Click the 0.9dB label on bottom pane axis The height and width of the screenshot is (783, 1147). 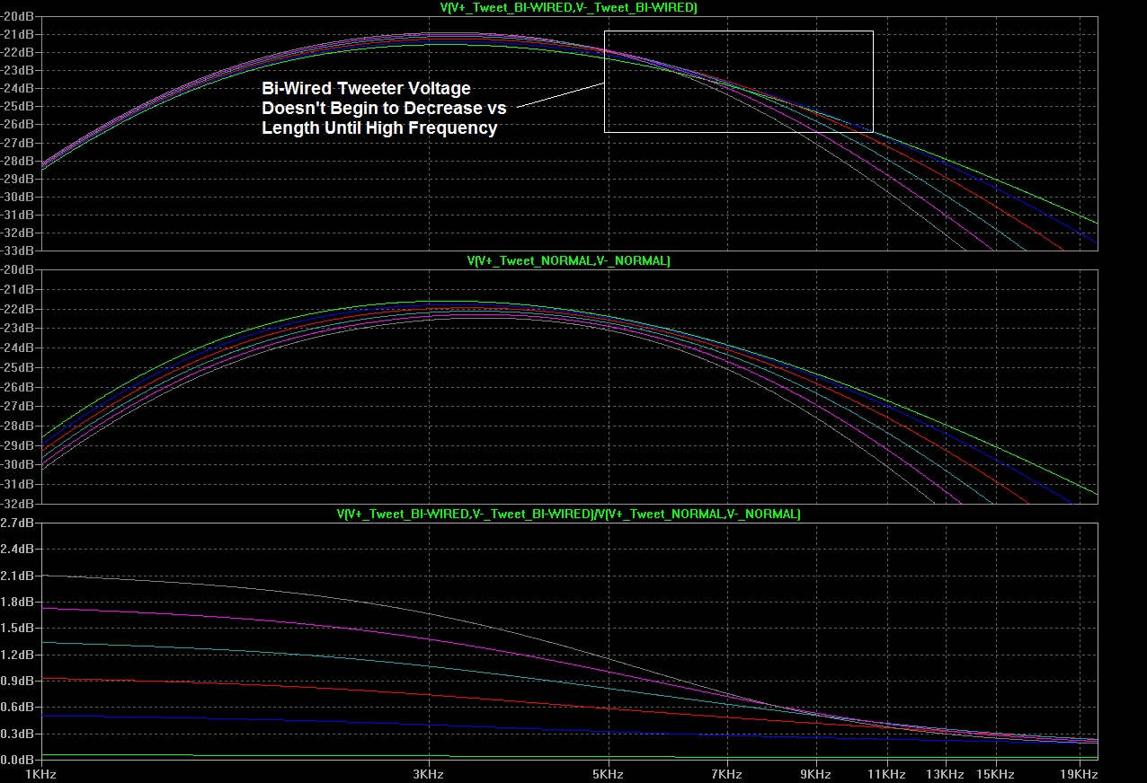tap(17, 681)
